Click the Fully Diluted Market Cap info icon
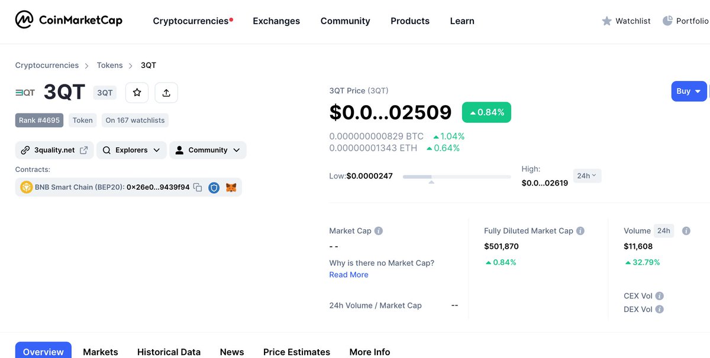Image resolution: width=710 pixels, height=358 pixels. 580,231
